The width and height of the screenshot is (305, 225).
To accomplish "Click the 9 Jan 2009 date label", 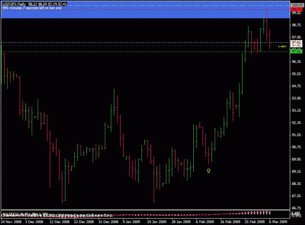I will pyautogui.click(x=131, y=222).
